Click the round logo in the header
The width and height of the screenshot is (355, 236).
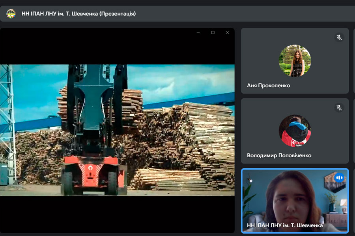11,14
